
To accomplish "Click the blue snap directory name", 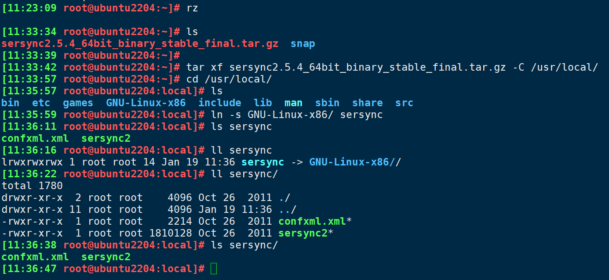I will [303, 44].
